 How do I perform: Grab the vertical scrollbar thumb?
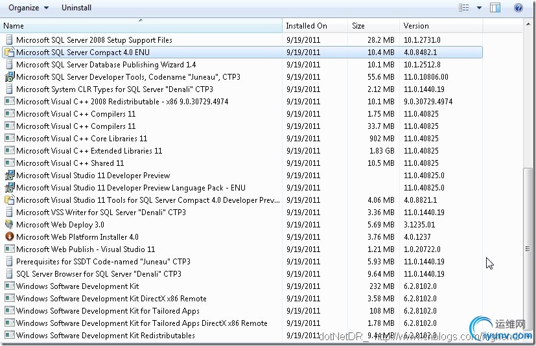[528, 249]
